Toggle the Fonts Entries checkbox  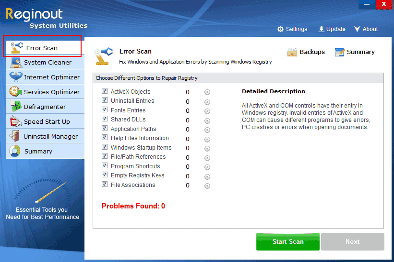(x=105, y=109)
